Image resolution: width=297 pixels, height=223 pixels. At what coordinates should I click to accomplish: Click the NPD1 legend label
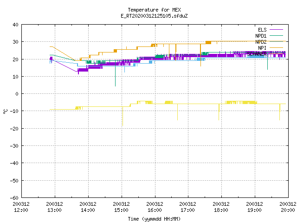(261, 36)
